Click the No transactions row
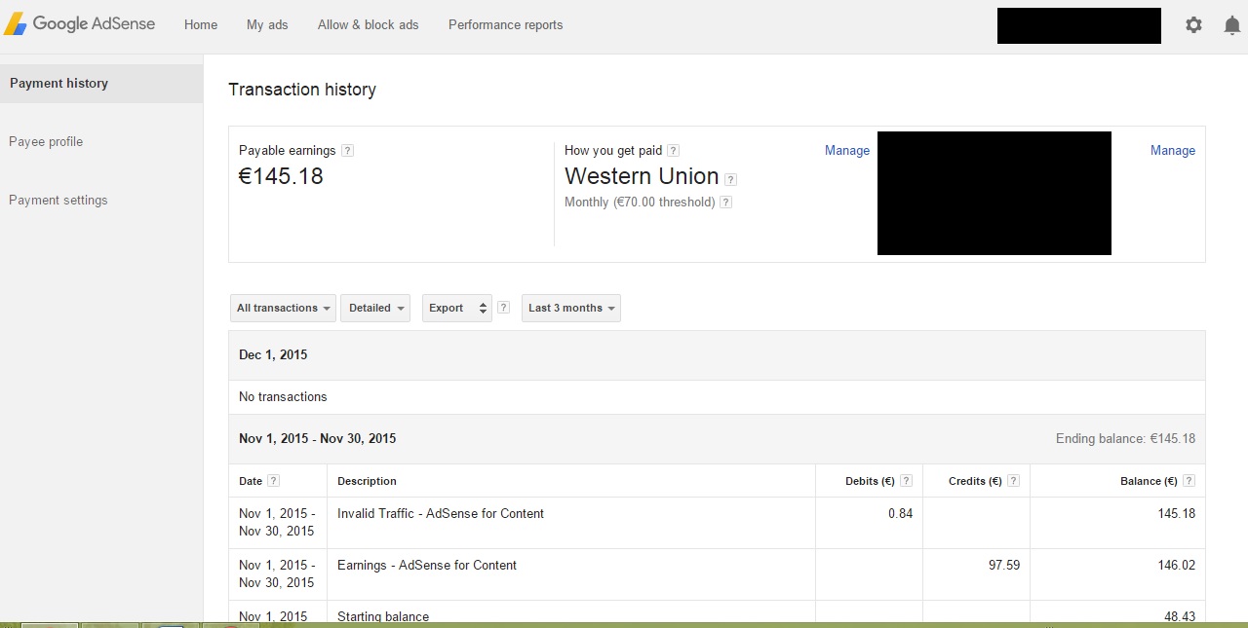The height and width of the screenshot is (628, 1248). (x=717, y=397)
